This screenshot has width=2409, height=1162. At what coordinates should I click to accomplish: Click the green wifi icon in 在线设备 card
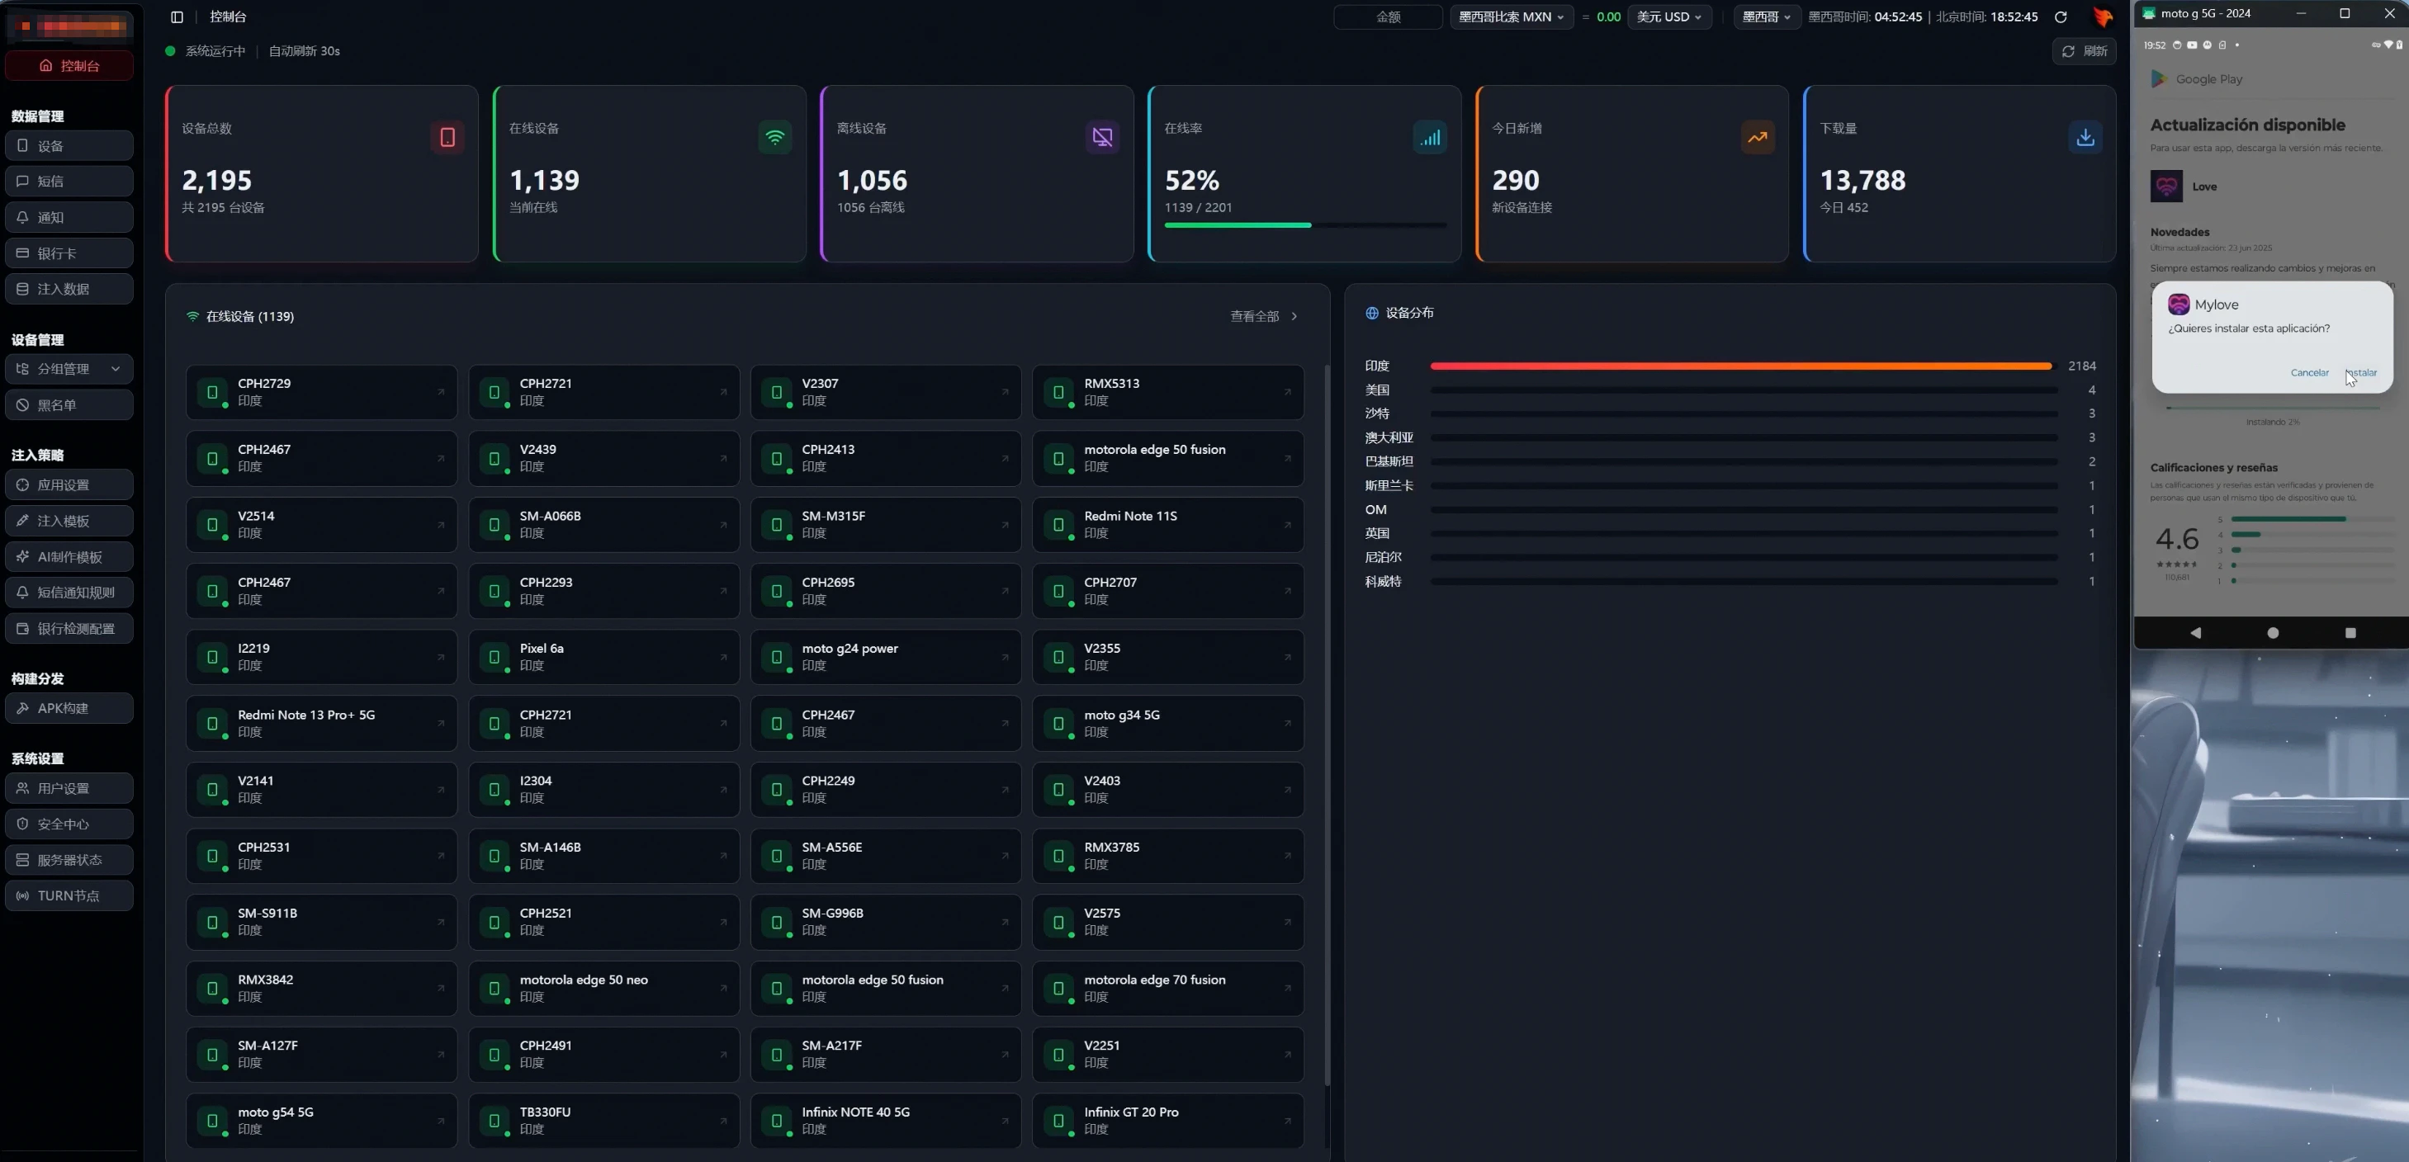(x=774, y=138)
